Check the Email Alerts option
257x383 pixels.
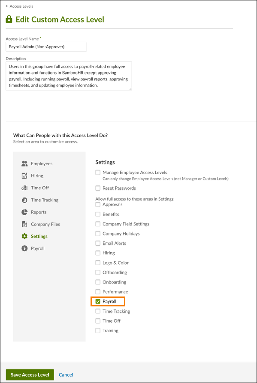(98, 243)
